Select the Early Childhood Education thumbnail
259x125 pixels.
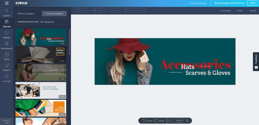(x=41, y=108)
